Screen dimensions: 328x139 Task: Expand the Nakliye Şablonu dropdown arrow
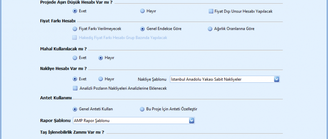(277, 79)
